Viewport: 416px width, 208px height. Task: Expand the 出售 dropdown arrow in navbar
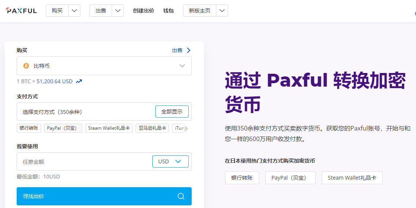(x=118, y=11)
